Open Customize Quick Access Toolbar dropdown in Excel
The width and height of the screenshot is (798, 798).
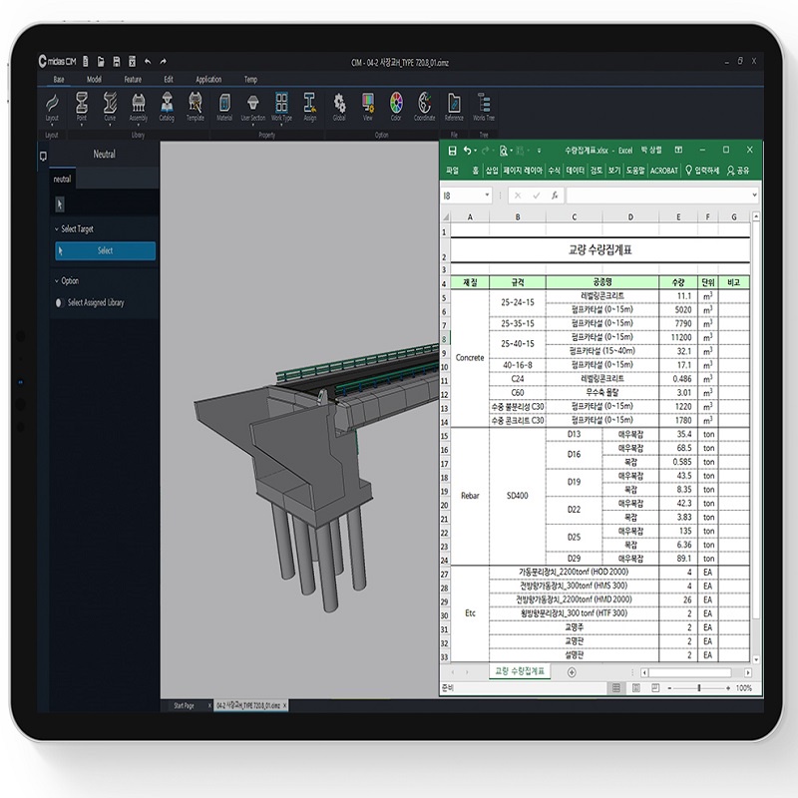pos(539,151)
